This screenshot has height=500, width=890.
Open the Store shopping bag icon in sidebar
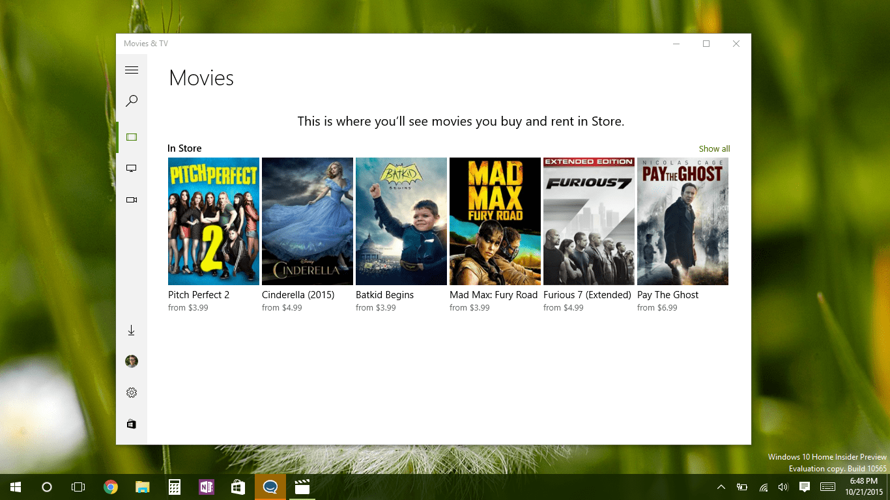point(132,424)
